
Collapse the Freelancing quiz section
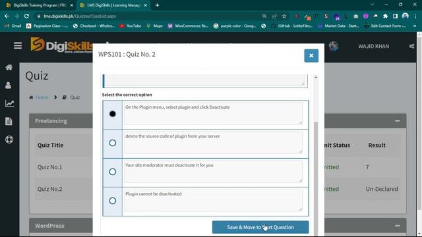tap(397, 121)
